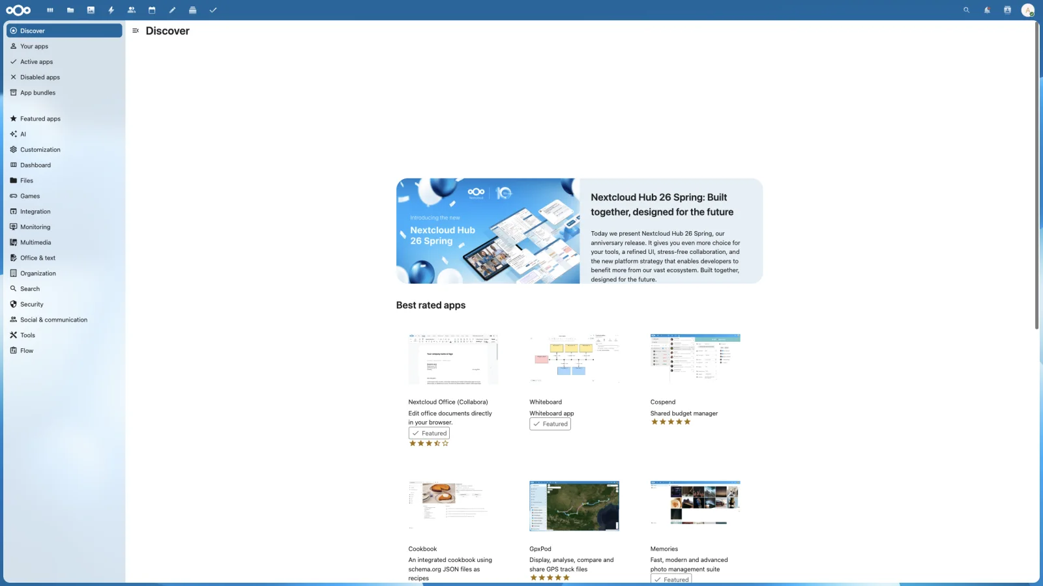The width and height of the screenshot is (1043, 586).
Task: Open the Nextcloud Office (Collabora) screenshot
Action: [453, 359]
